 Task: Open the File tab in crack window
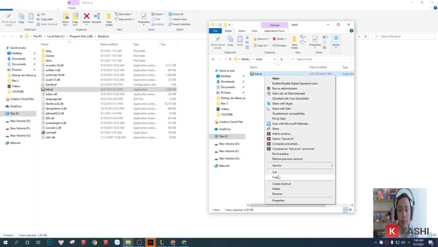click(215, 31)
